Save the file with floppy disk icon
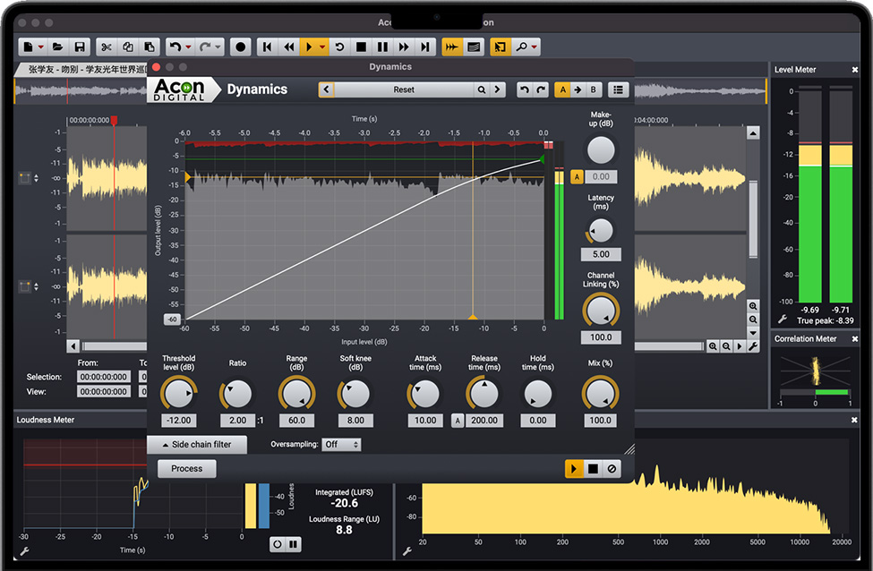 click(x=80, y=47)
